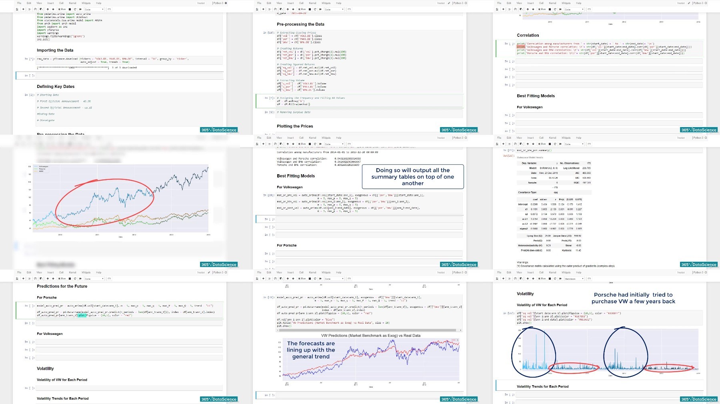Click the 'Correlation' heading in the Correlation notebook
Image resolution: width=720 pixels, height=404 pixels.
[528, 35]
